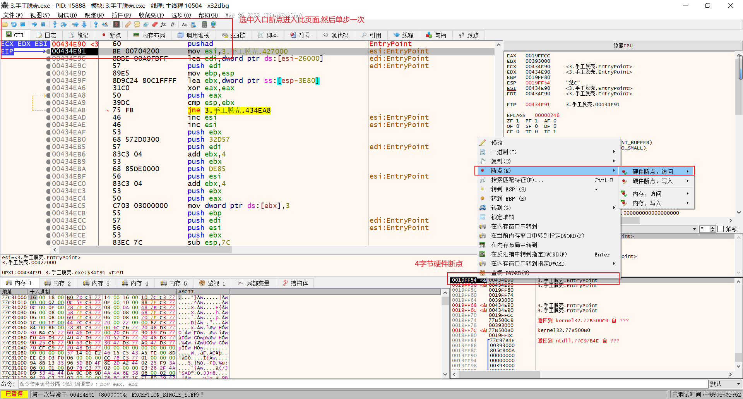The height and width of the screenshot is (399, 743).
Task: Open the 符号 symbols tab
Action: click(300, 35)
